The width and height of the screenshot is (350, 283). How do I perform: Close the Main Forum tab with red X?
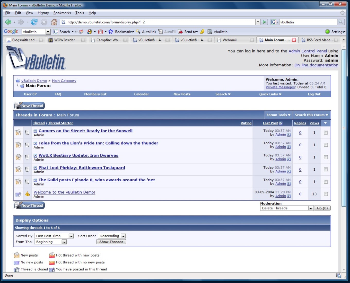[x=294, y=40]
